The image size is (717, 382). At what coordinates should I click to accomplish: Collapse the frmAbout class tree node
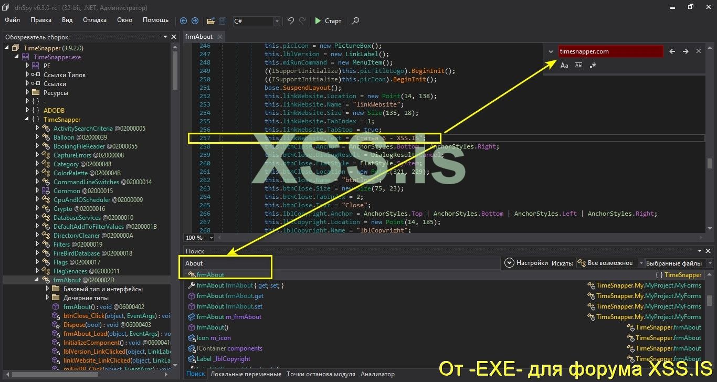[37, 280]
